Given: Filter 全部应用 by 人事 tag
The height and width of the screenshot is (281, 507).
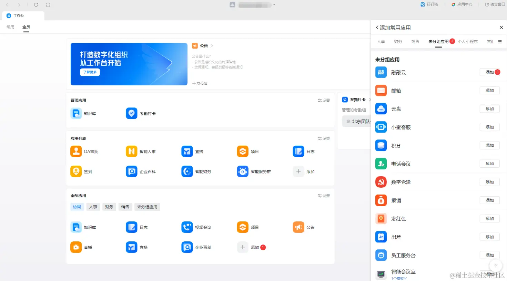Looking at the screenshot, I should [x=93, y=207].
